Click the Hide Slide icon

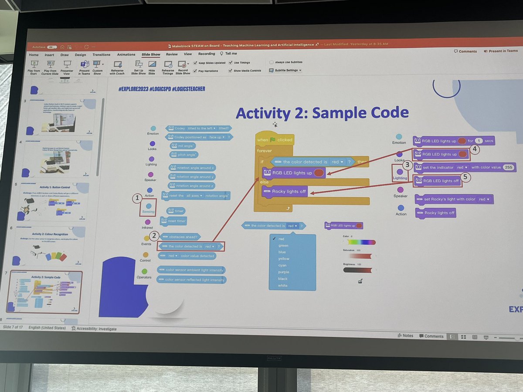pos(152,65)
